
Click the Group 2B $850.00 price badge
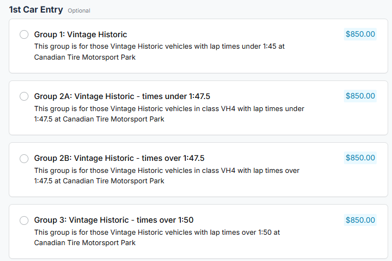360,158
